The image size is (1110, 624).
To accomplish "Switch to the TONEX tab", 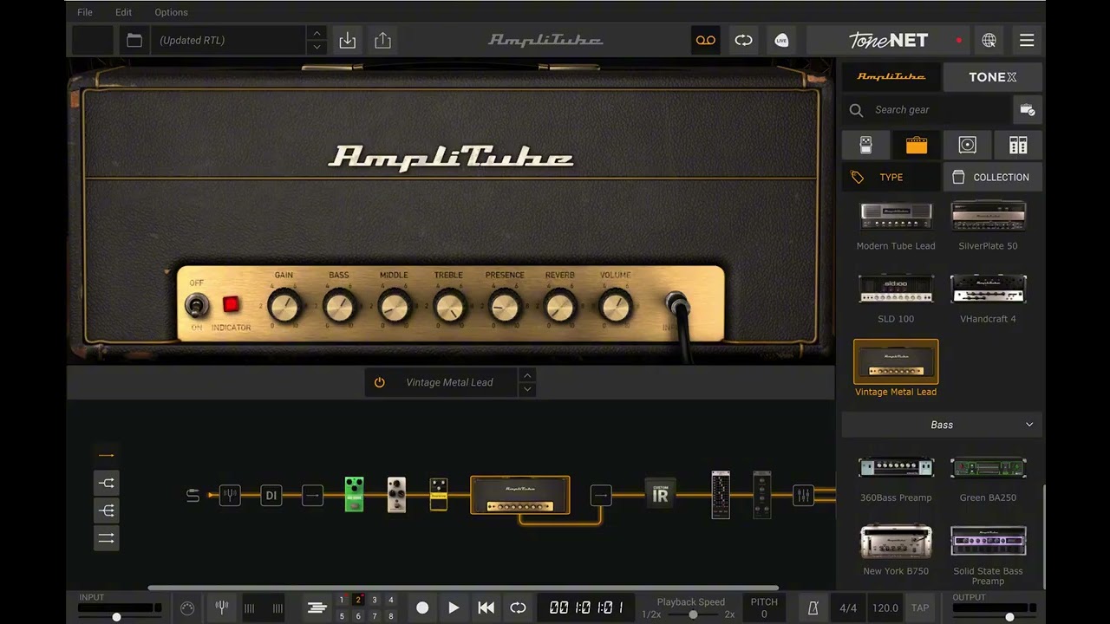I will (992, 77).
